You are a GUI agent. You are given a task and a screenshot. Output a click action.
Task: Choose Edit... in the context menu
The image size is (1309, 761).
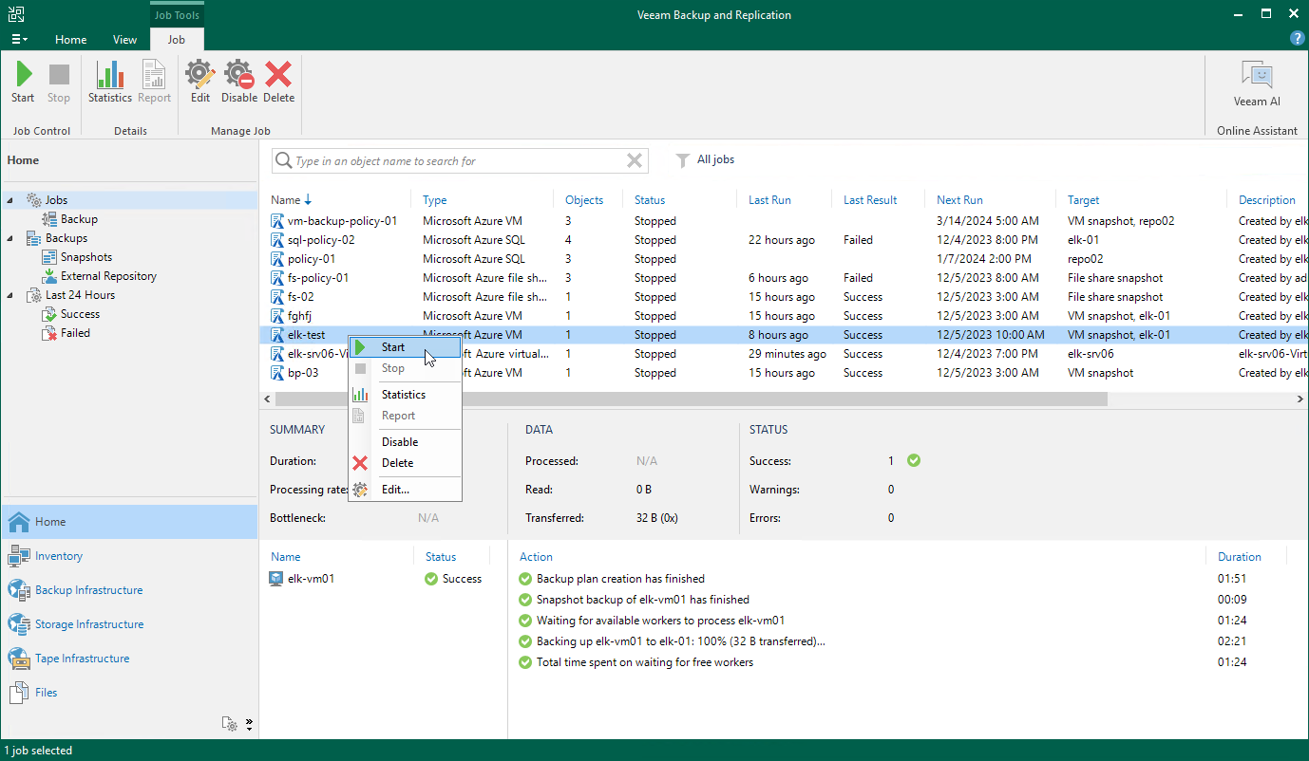tap(406, 490)
